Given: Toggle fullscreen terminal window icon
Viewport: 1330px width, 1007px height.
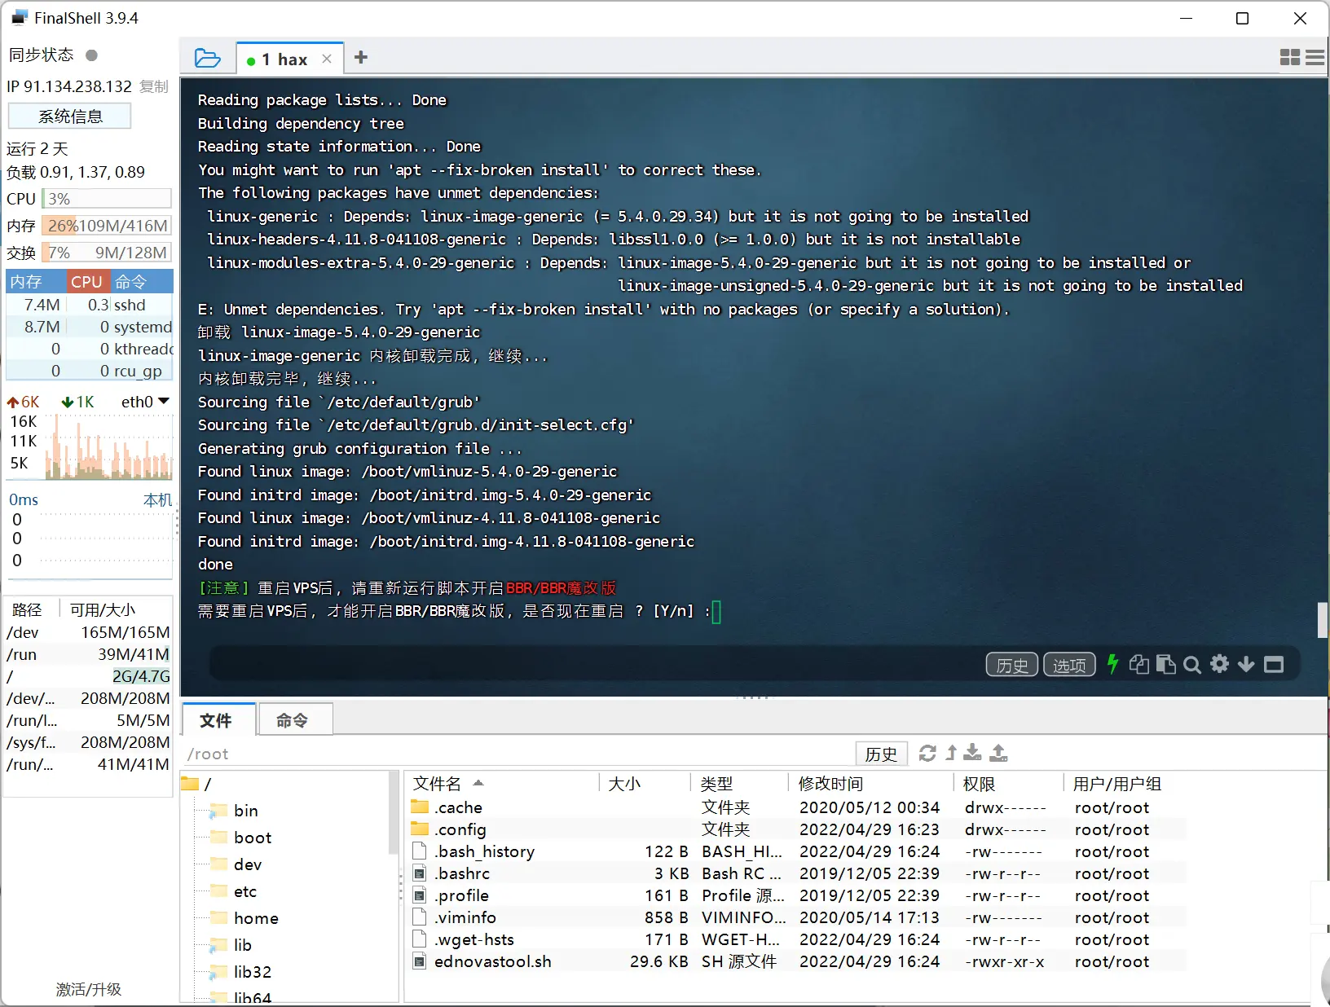Looking at the screenshot, I should [x=1274, y=665].
